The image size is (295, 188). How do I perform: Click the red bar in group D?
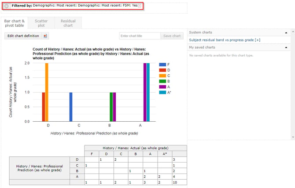pyautogui.click(x=44, y=107)
